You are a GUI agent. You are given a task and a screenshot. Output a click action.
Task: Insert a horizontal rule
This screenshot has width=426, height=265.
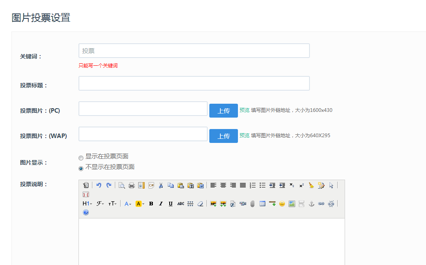click(x=272, y=204)
